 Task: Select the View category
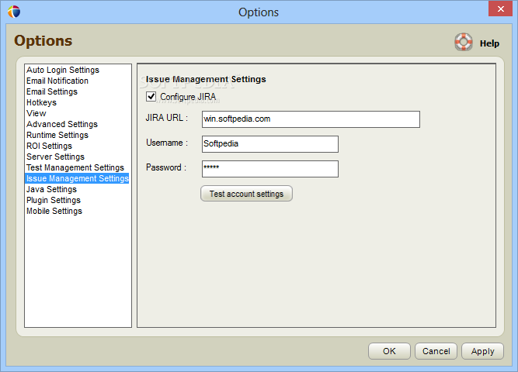point(37,113)
